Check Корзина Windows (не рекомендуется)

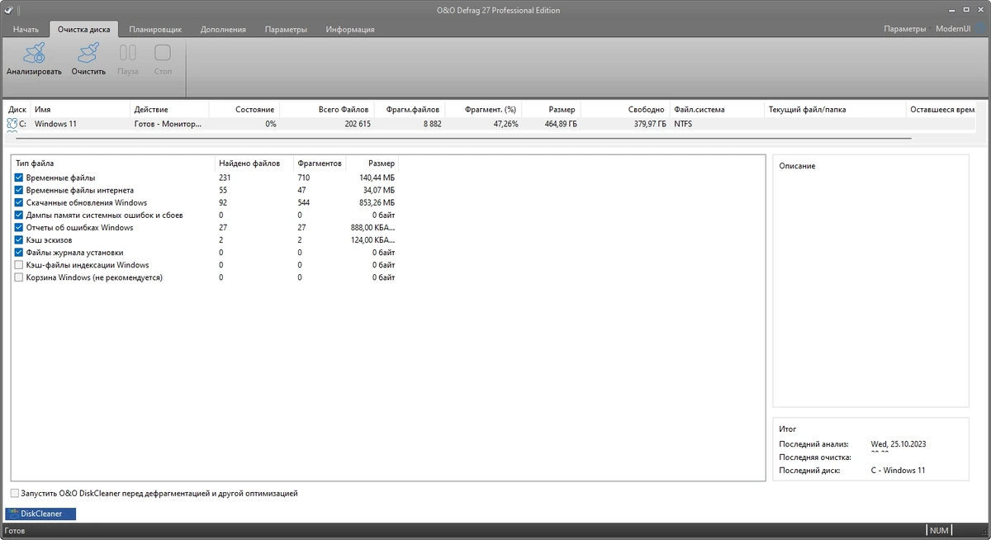point(19,277)
